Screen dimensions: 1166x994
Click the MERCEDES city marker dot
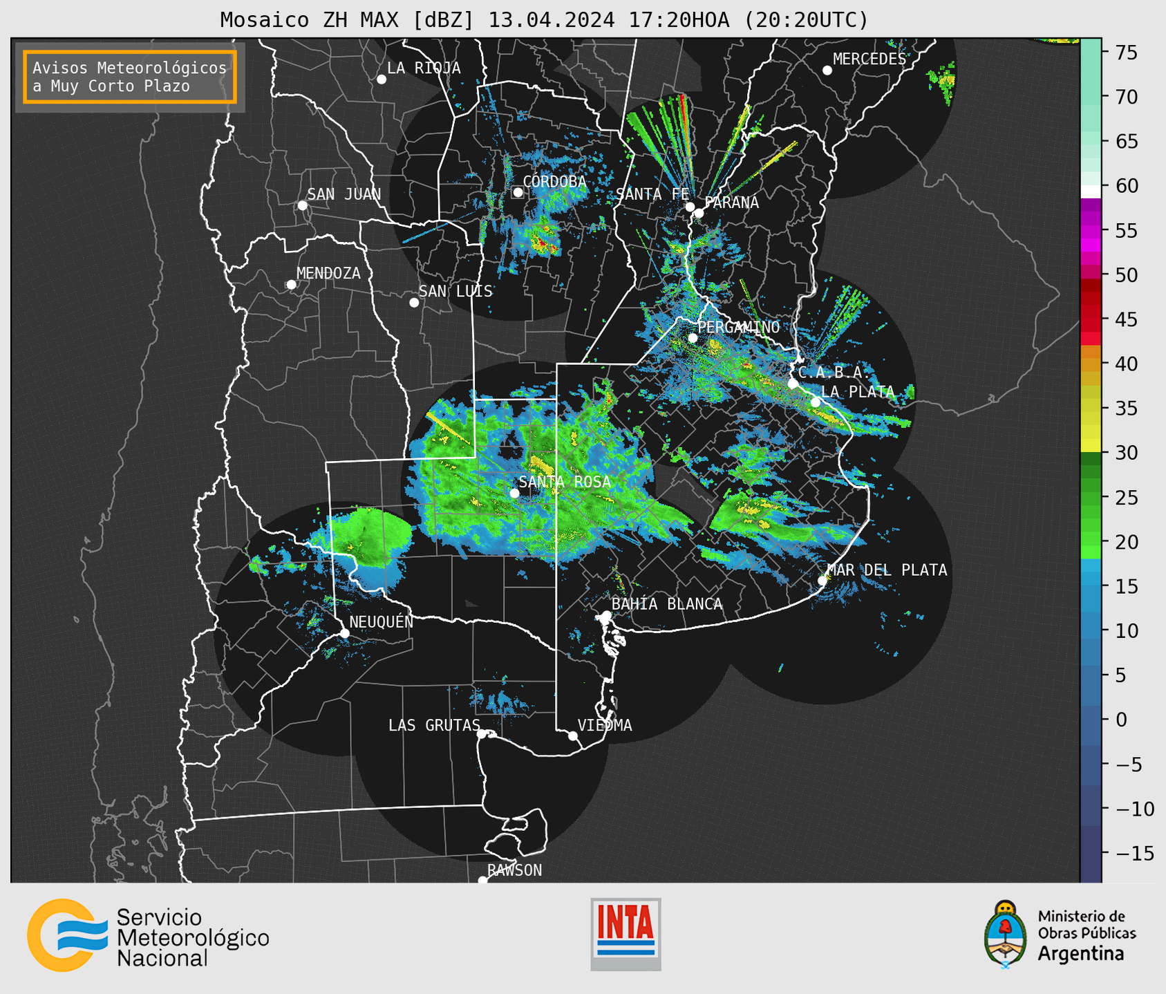tap(827, 71)
